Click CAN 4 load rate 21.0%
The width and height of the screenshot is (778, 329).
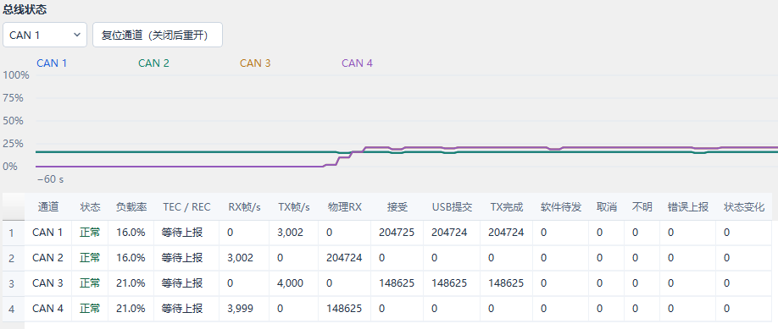[131, 309]
